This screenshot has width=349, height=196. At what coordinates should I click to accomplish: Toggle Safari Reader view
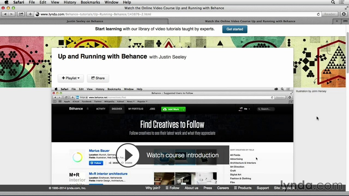coord(330,14)
